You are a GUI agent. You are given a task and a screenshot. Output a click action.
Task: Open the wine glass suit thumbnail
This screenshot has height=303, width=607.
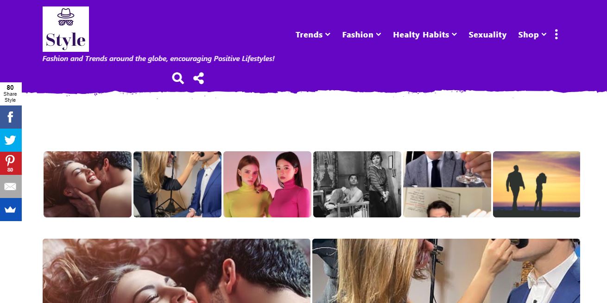click(447, 184)
